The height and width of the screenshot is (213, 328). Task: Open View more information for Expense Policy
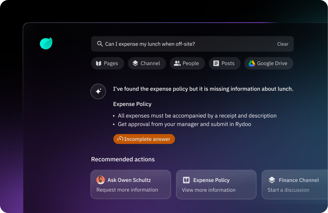point(209,190)
